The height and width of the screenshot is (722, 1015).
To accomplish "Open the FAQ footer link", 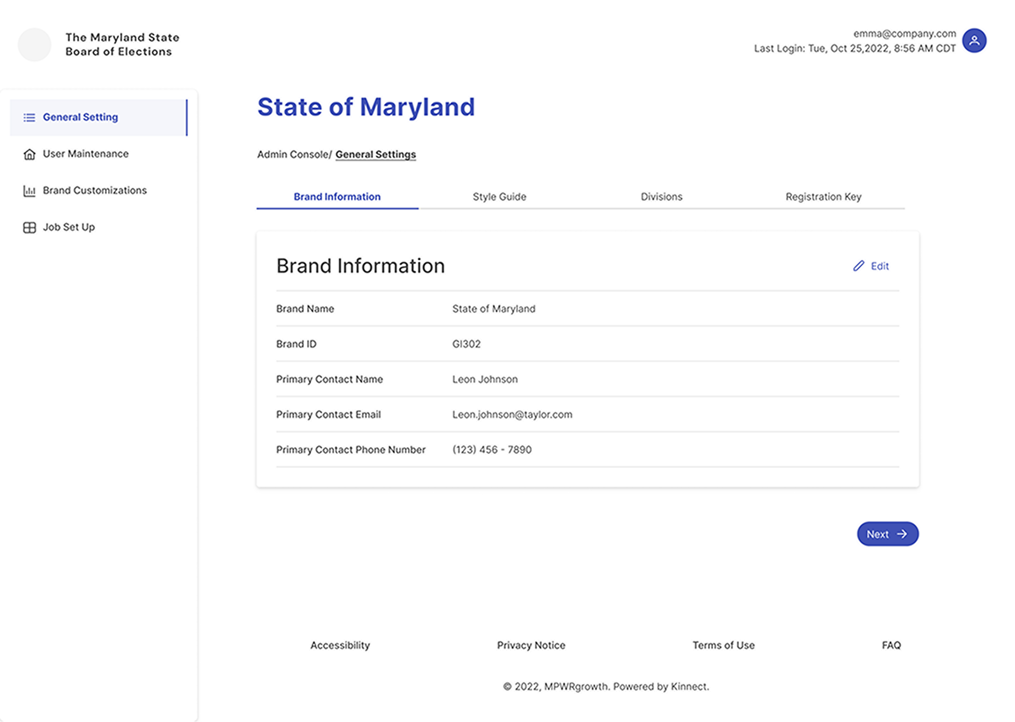I will point(891,645).
